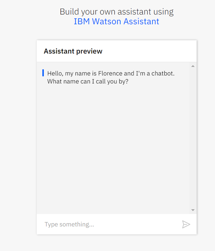Click the scrollbar up arrow in chat
Viewport: 215px width, 251px height.
click(193, 66)
